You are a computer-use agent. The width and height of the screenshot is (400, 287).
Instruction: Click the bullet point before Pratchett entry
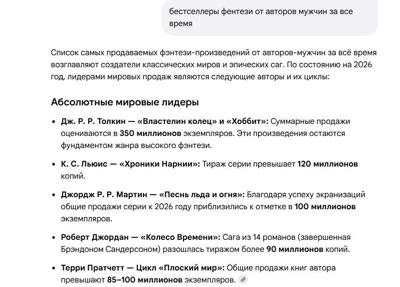54,268
